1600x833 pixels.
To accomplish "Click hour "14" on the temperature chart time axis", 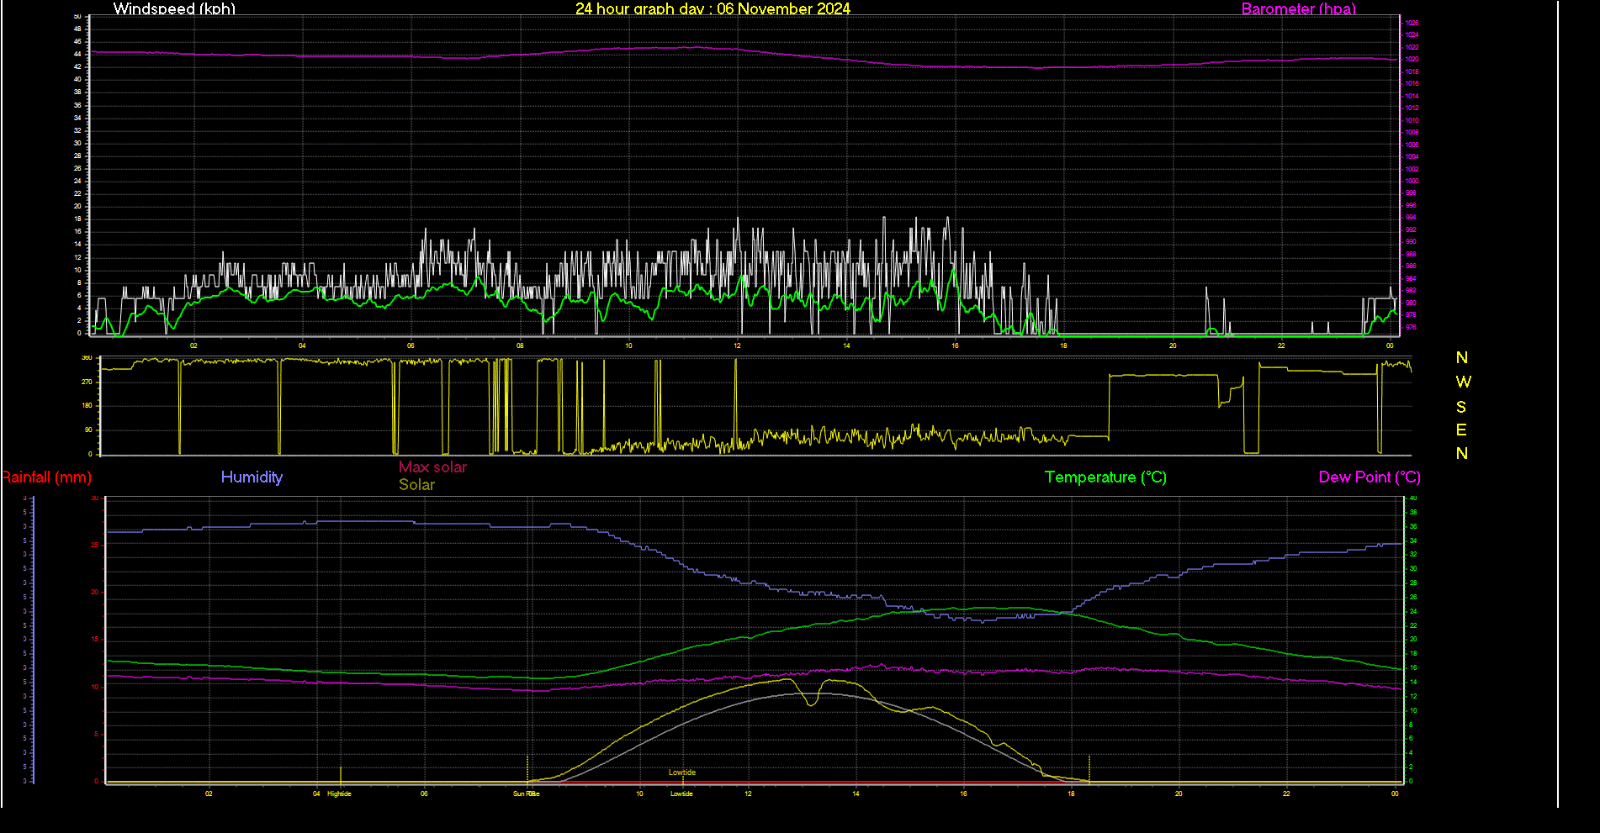I will pos(856,793).
